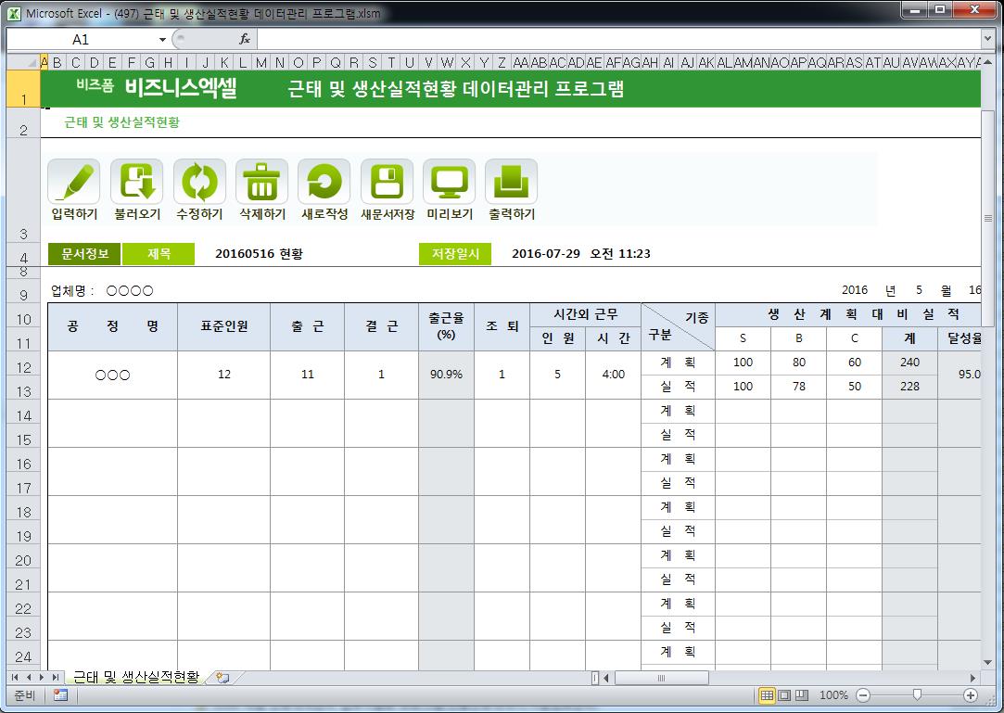Click the 제목 label button
The width and height of the screenshot is (1004, 713).
coord(159,254)
